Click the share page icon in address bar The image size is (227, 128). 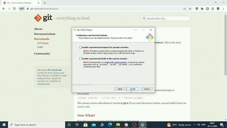[x=185, y=9]
